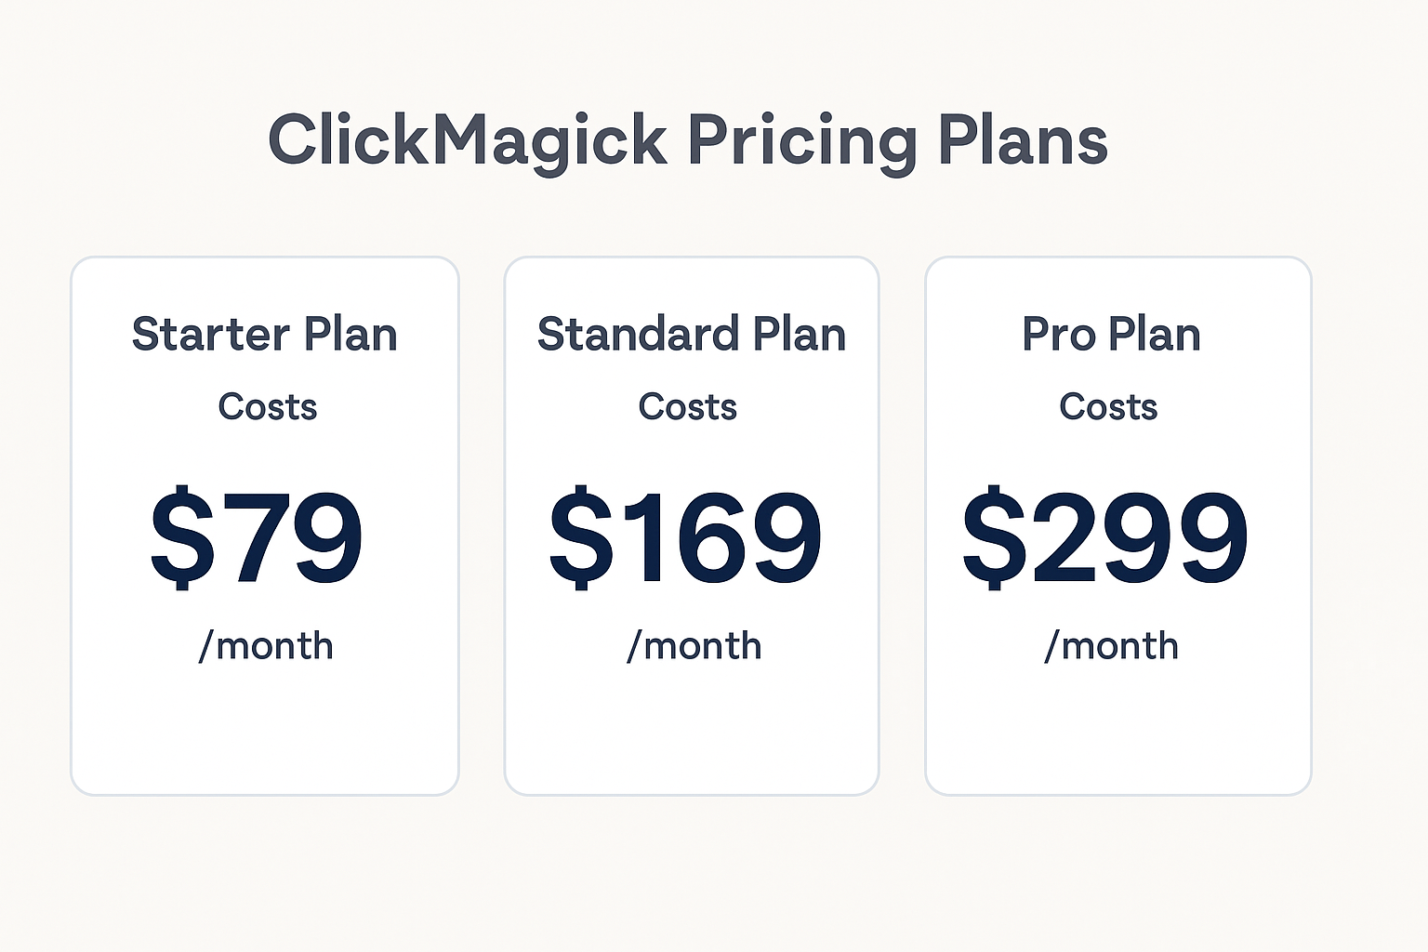Viewport: 1428px width, 952px height.
Task: Choose the Starter Plan card's empty lower area
Action: 265,730
